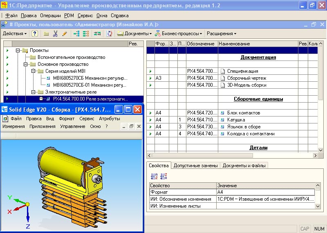Click the Проекты window title icon
This screenshot has height=233, width=327.
[4, 25]
